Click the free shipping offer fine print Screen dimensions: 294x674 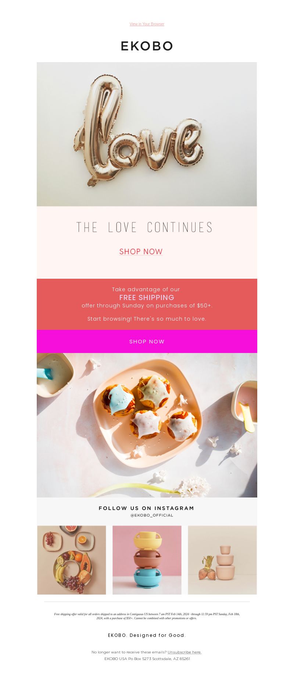147,616
